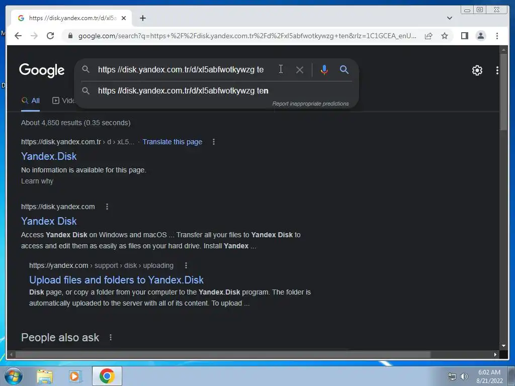Screen dimensions: 515x386
Task: Click Translate this page link
Action: tap(172, 142)
